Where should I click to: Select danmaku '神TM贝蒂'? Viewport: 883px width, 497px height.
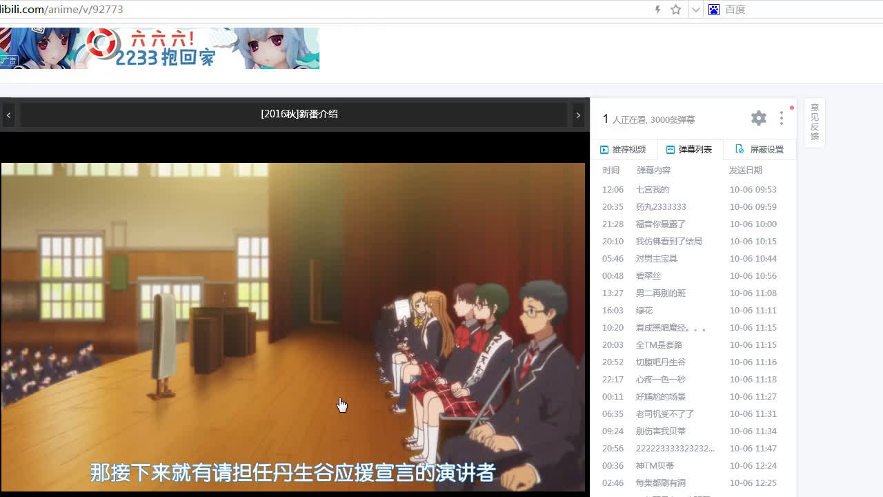pyautogui.click(x=655, y=466)
